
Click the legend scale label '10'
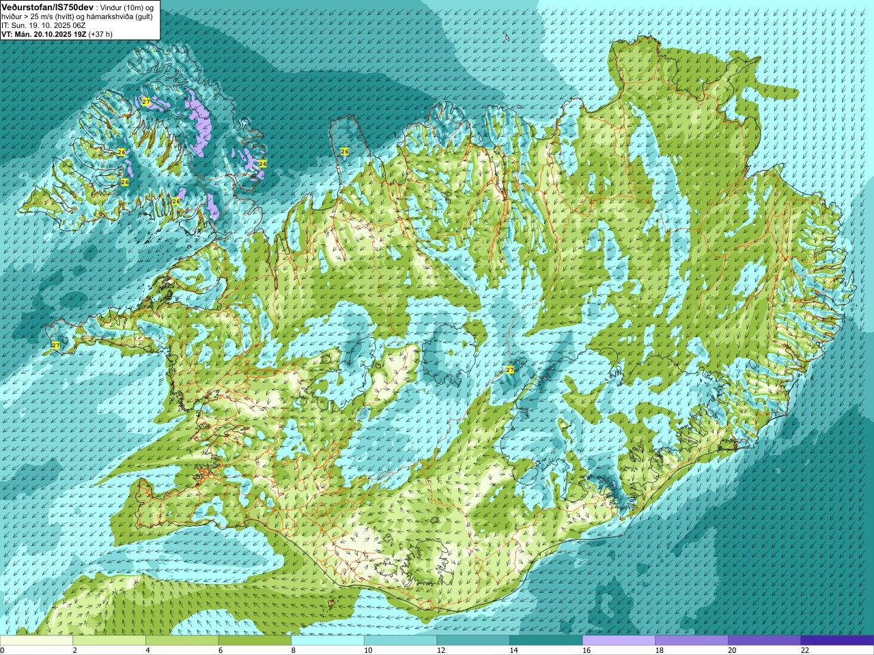[x=368, y=650]
